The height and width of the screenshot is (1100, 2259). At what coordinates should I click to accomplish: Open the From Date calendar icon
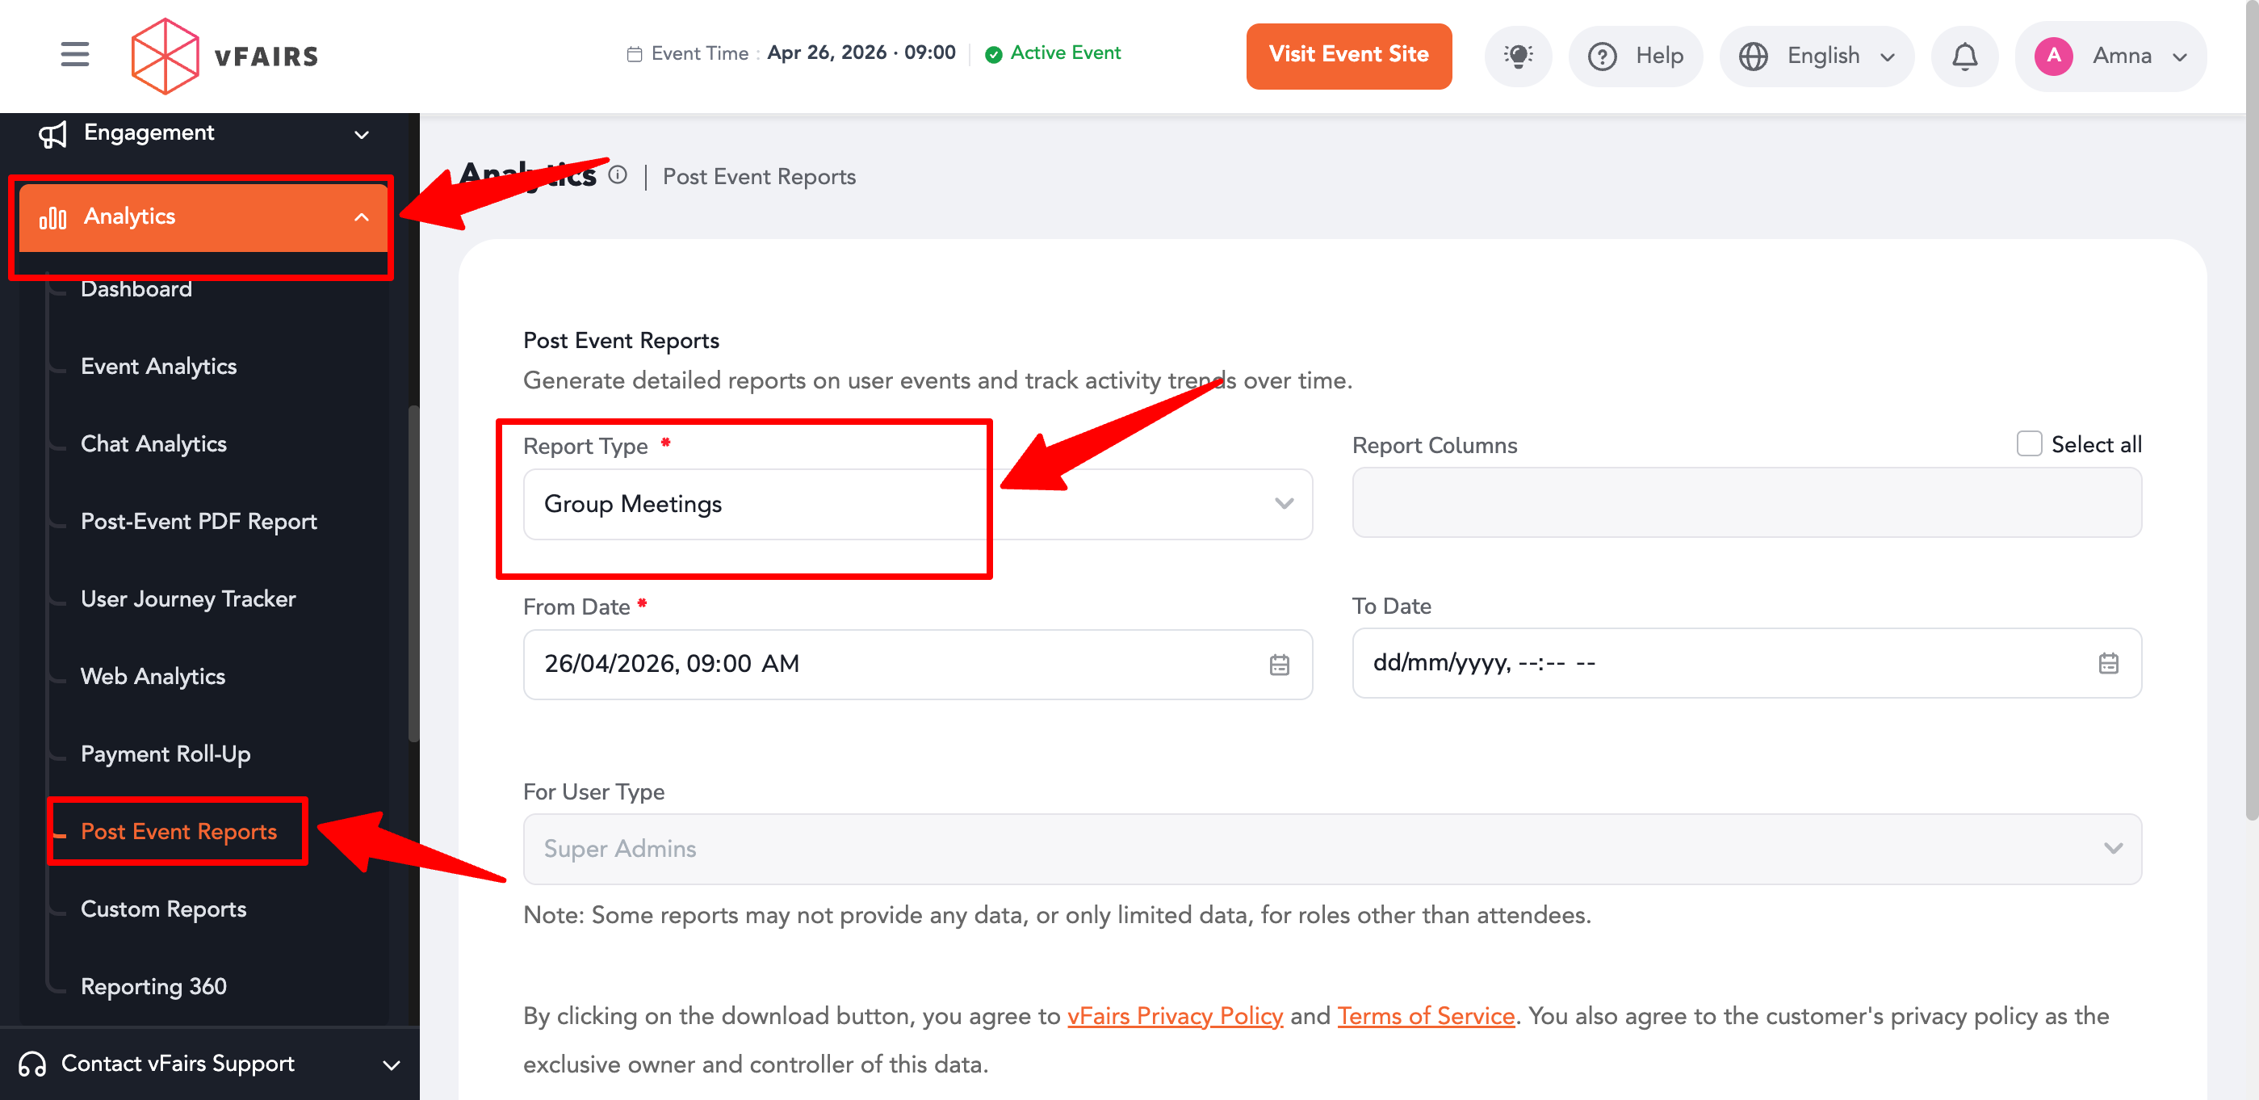click(1279, 664)
